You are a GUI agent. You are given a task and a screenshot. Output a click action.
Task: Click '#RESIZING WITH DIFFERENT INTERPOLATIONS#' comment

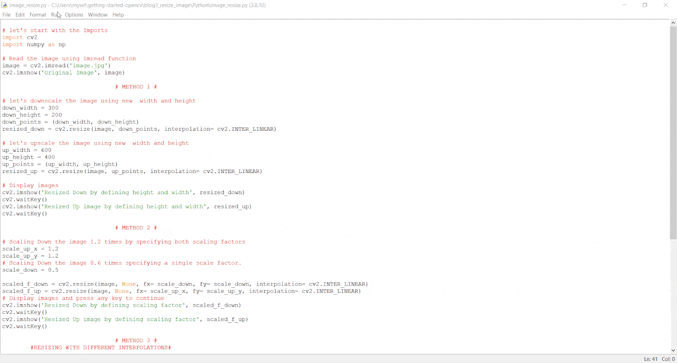pyautogui.click(x=101, y=348)
